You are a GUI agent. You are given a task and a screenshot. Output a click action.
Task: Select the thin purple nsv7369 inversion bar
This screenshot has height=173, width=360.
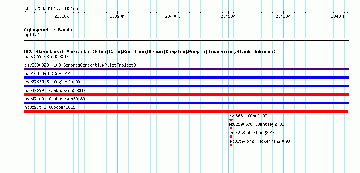[186, 60]
